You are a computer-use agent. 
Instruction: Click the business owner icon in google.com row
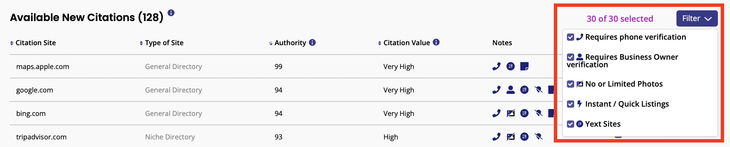click(510, 90)
